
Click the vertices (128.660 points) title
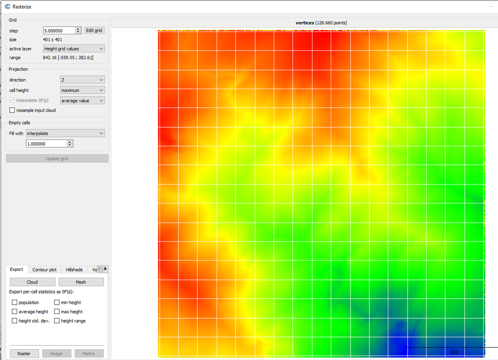pos(321,23)
